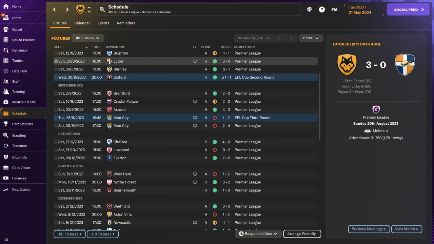Click the help question mark icon
The image size is (434, 244).
click(x=322, y=9)
